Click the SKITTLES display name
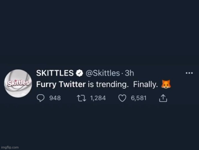 pyautogui.click(x=55, y=73)
